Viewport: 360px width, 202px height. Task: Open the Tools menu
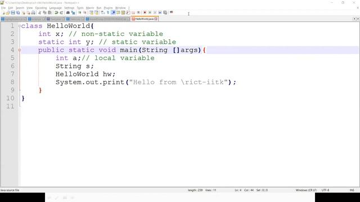[x=80, y=8]
